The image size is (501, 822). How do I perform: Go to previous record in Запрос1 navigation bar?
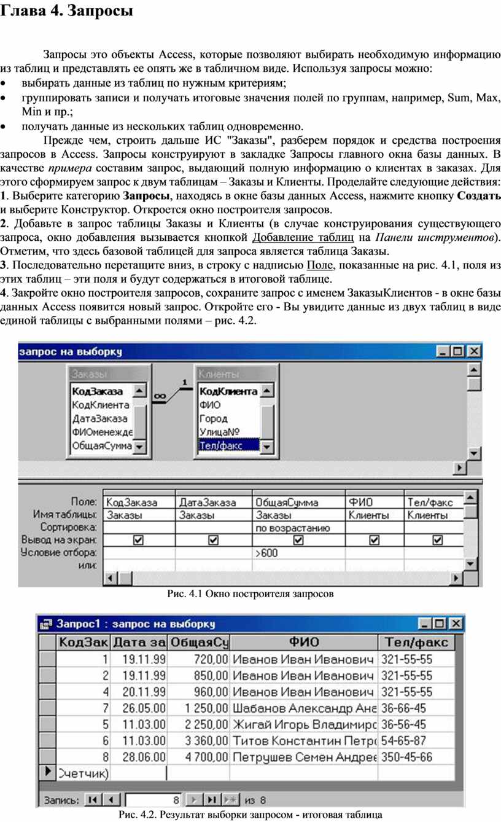coord(111,800)
